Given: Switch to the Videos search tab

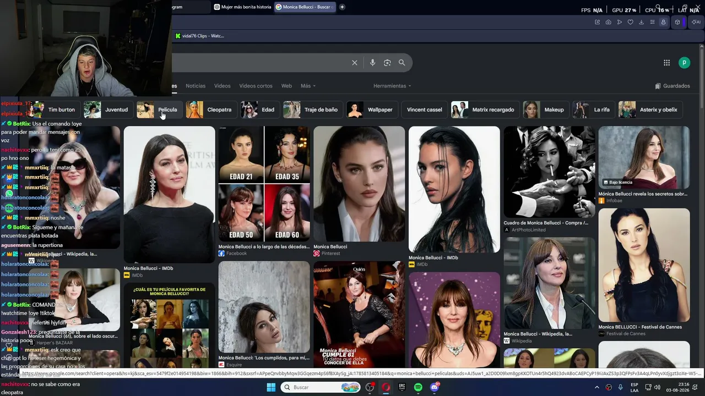Looking at the screenshot, I should (222, 86).
